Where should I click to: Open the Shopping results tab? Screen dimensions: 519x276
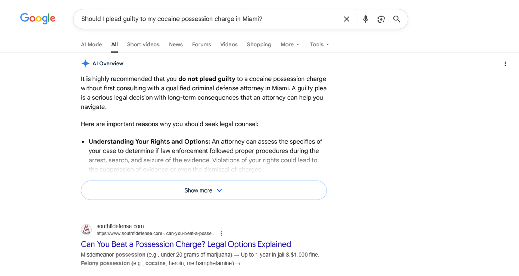click(259, 44)
